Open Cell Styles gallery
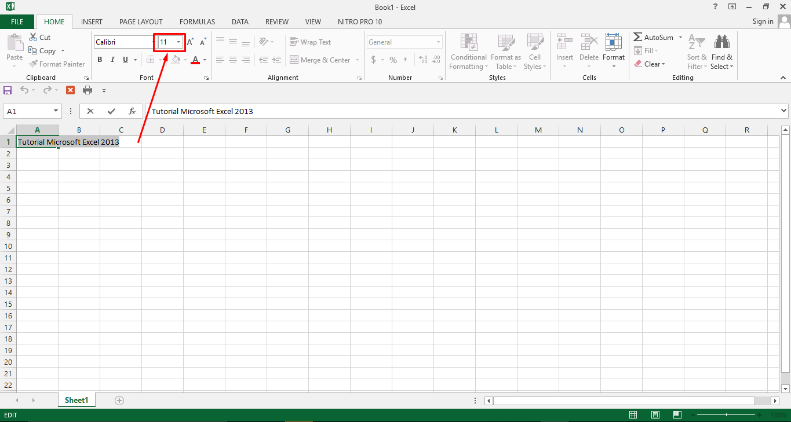Screen dimensions: 791x422 [x=535, y=52]
